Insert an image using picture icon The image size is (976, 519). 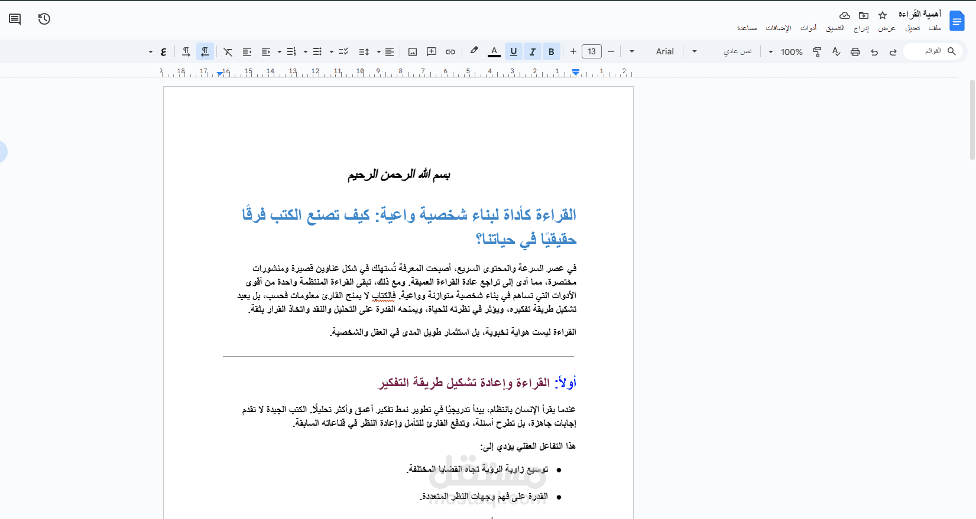413,52
